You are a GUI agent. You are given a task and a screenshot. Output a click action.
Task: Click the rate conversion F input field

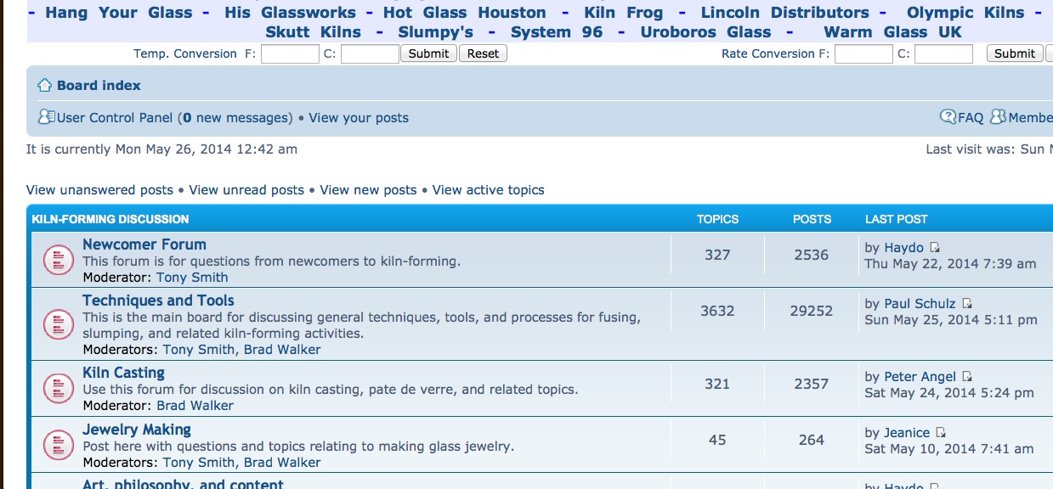click(x=863, y=53)
